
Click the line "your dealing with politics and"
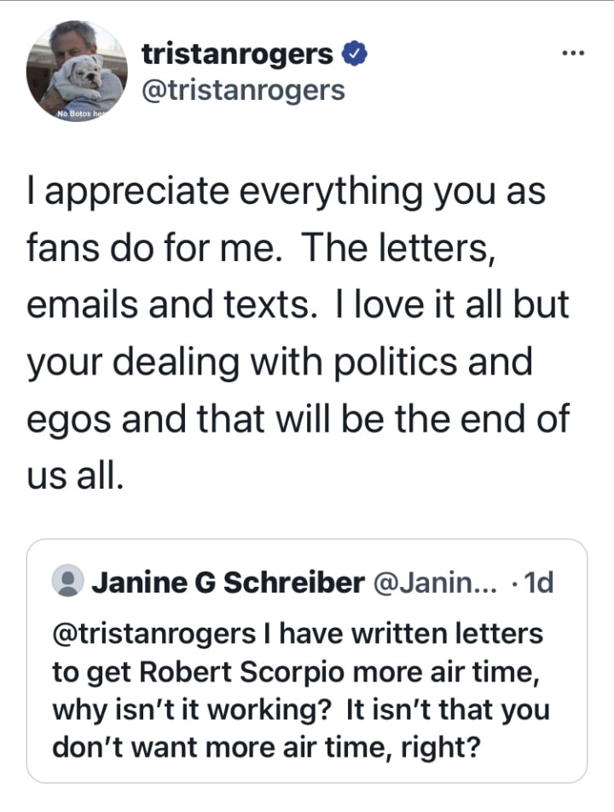280,362
